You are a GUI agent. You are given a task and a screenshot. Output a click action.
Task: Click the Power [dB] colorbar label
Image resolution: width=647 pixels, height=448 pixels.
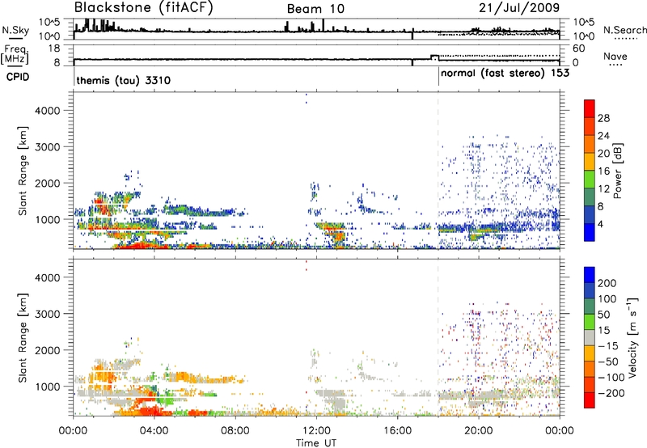click(618, 171)
